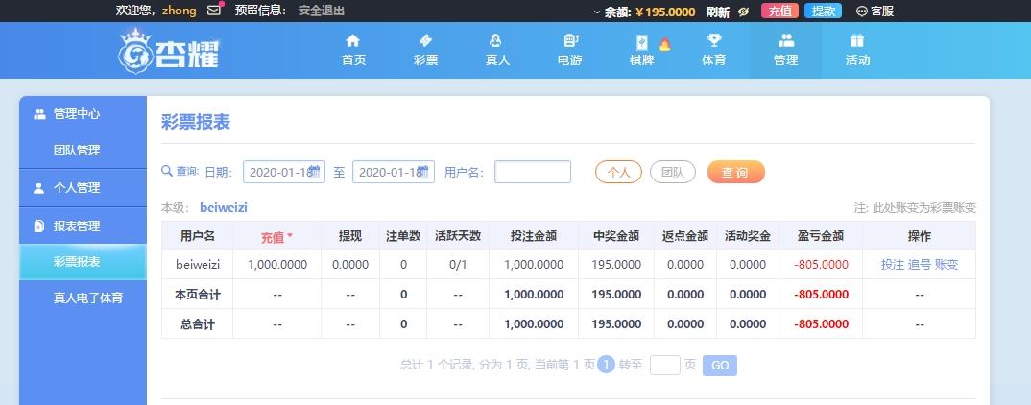Click 安全退出 to log out

click(x=322, y=11)
